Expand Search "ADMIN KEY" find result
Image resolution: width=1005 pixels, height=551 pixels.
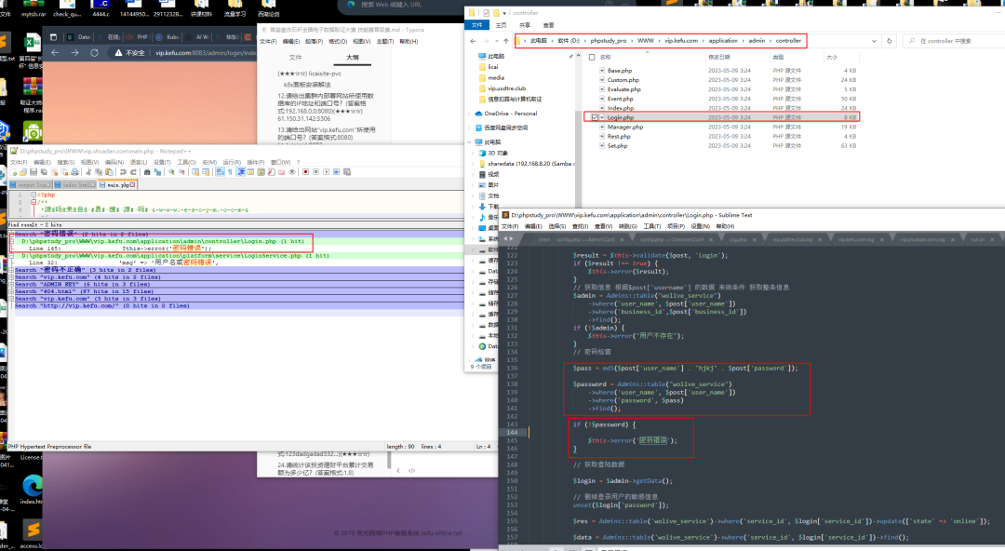pos(11,284)
